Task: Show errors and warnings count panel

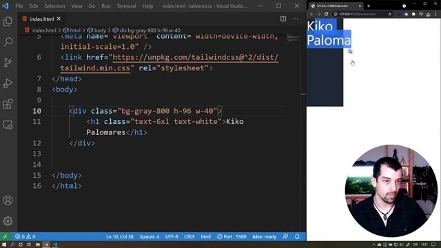Action: pyautogui.click(x=25, y=236)
